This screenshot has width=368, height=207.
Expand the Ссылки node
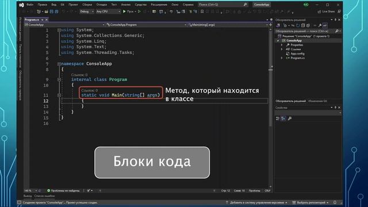coord(282,49)
